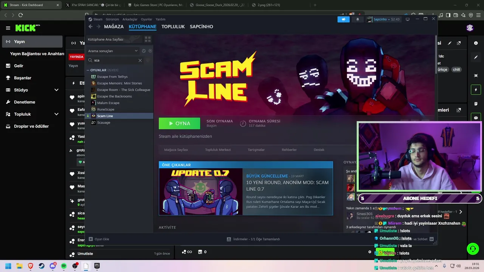
Task: Open the MAĞAZA tab in Steam
Action: pos(114,26)
